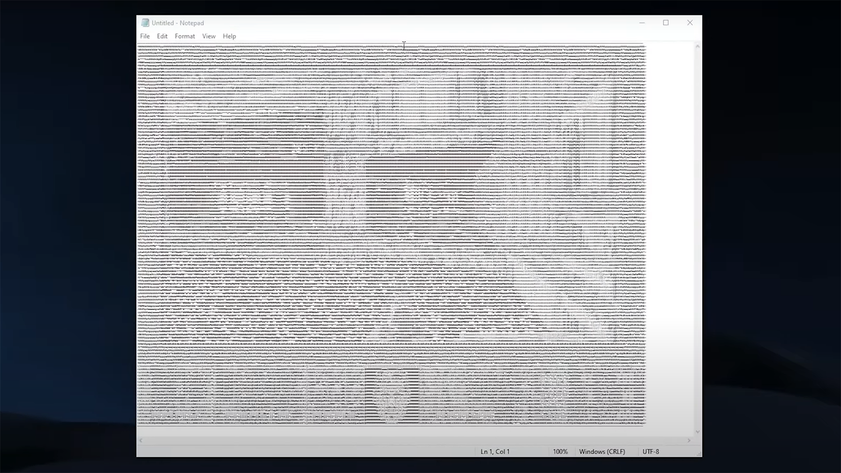Select the UTF-8 encoding indicator in status bar
Screen dimensions: 841x473
(650, 451)
